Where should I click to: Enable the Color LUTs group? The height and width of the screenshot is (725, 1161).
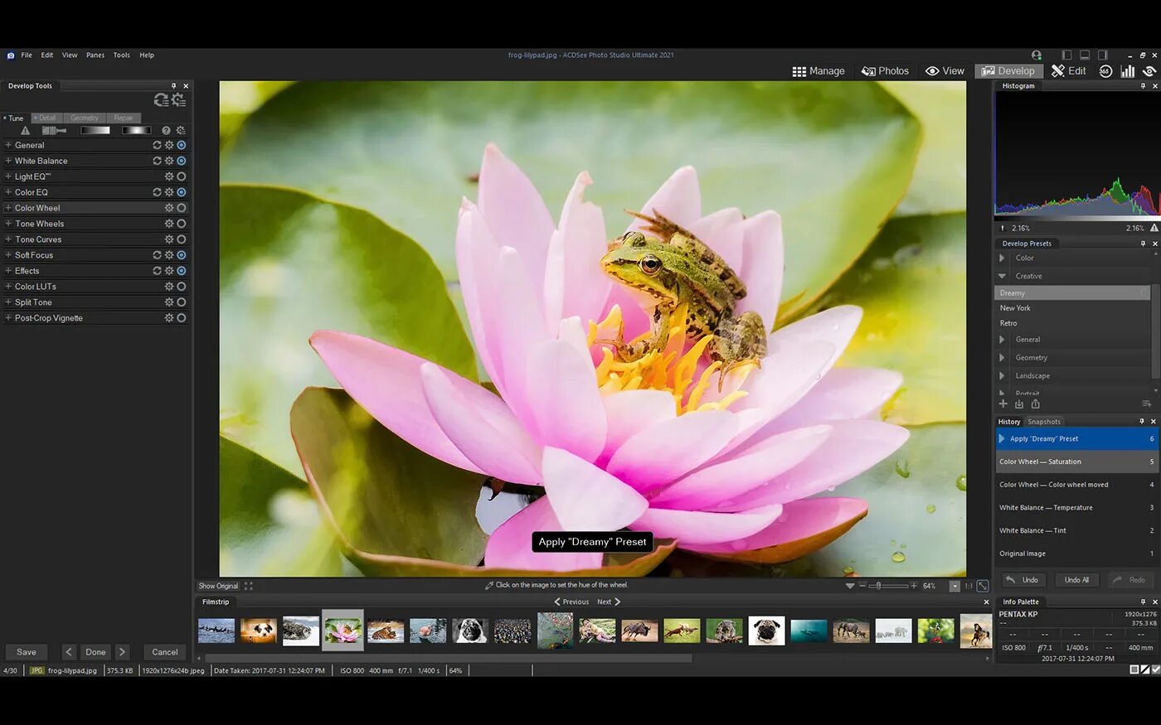[x=182, y=287]
